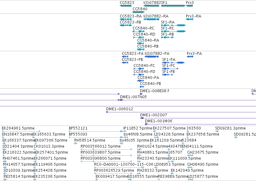Select the CG5823 gene glyph

(125, 6)
